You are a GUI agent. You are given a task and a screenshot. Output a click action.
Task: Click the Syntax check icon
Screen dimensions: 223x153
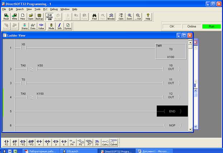tap(68, 26)
